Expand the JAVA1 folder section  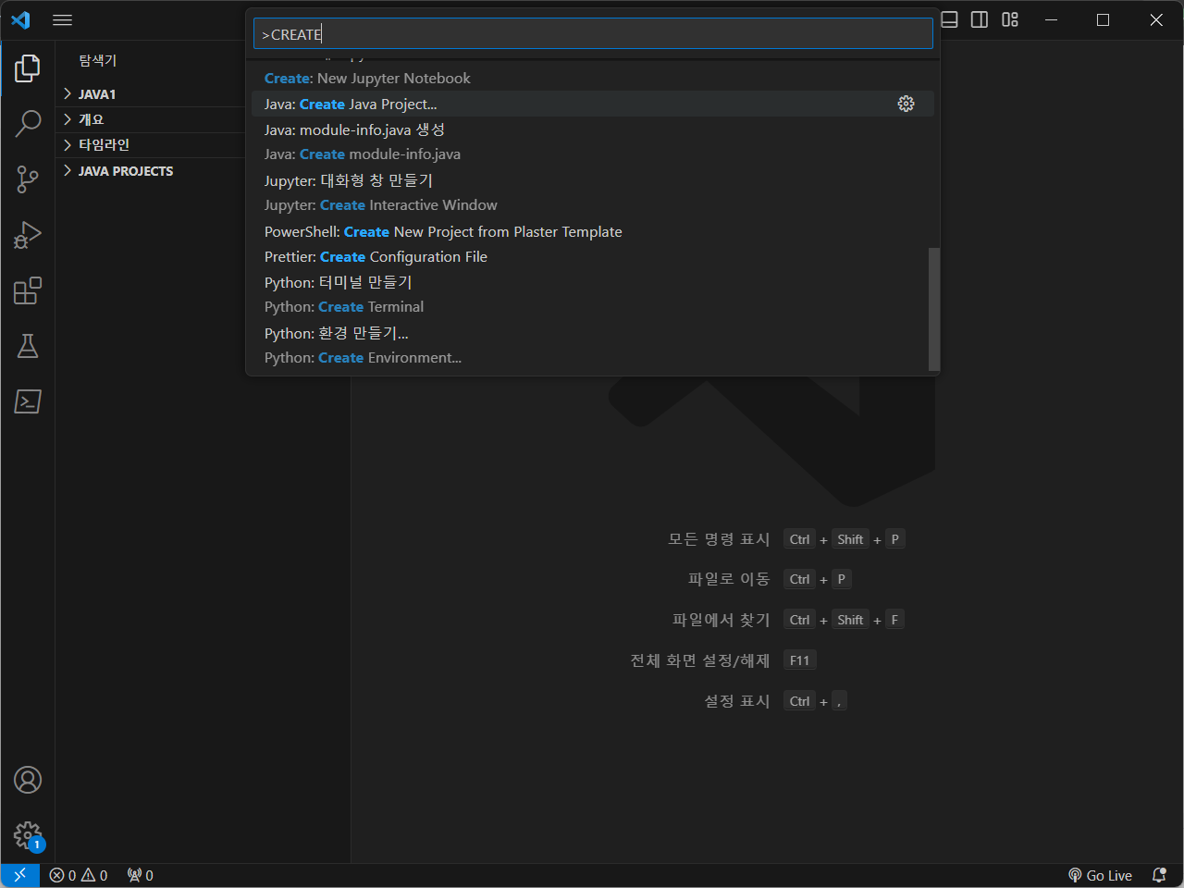(x=150, y=93)
